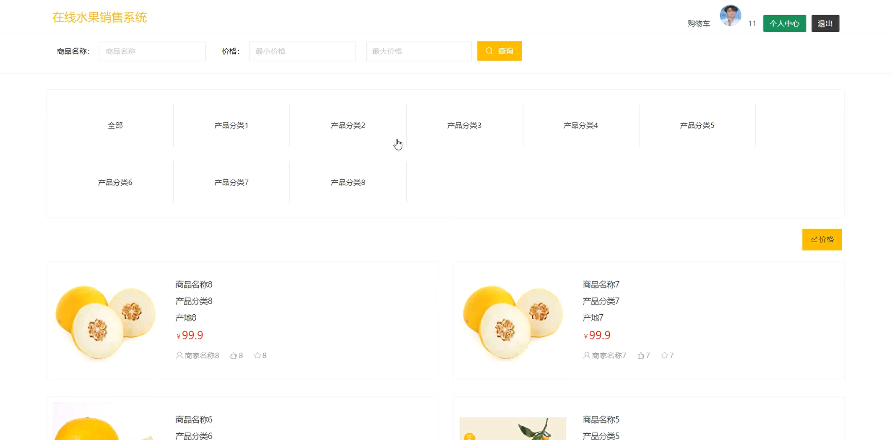
Task: Select category 产品分类6
Action: tap(115, 182)
